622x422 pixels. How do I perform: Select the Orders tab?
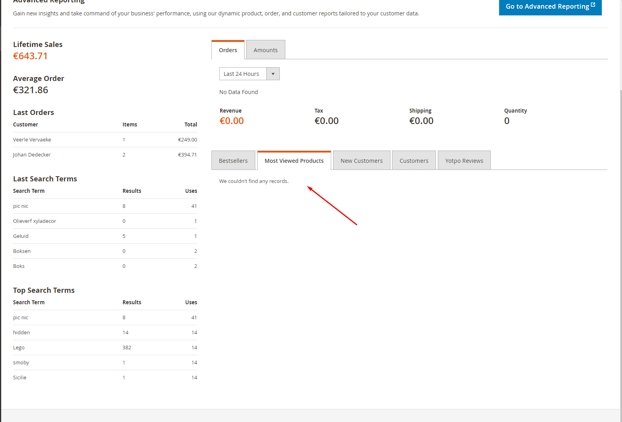pyautogui.click(x=228, y=50)
